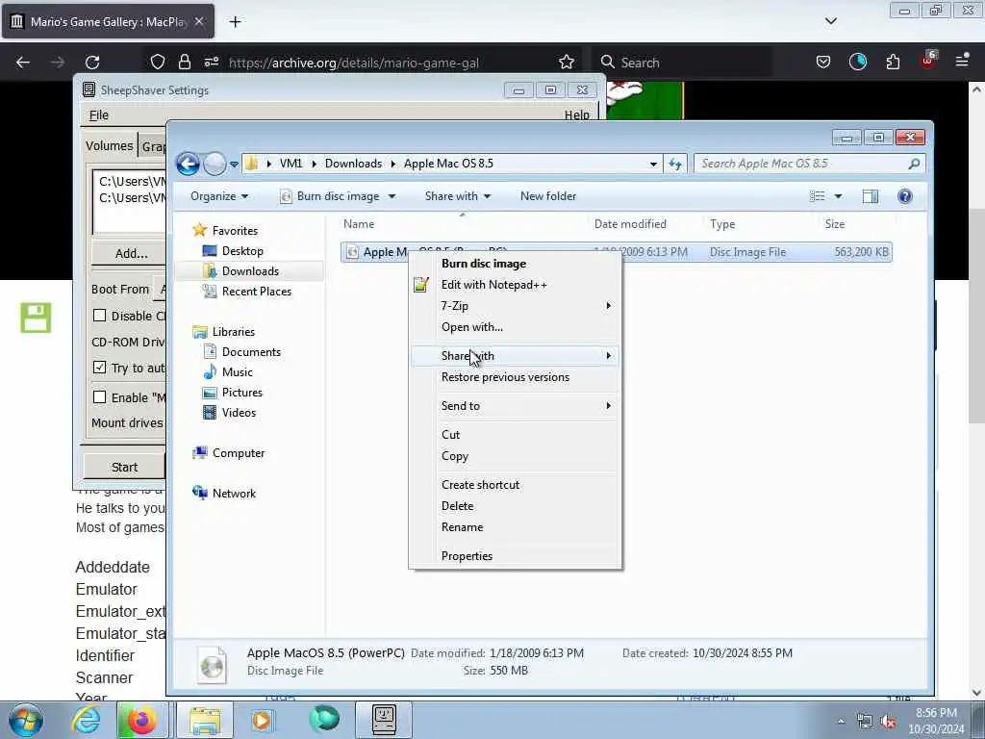Screen dimensions: 985x739
Task: Click Downloads in breadcrumb path
Action: 353,164
